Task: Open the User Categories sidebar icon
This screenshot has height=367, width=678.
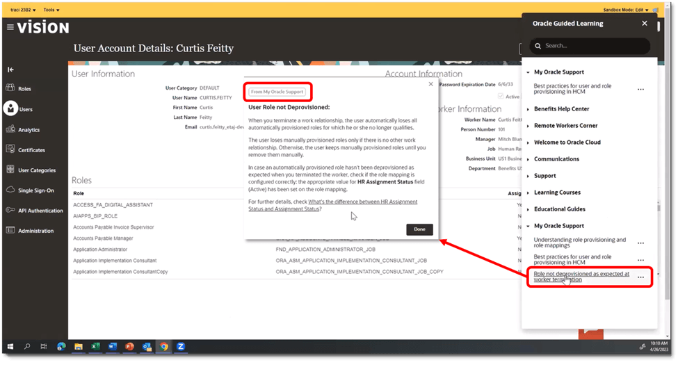Action: pyautogui.click(x=10, y=170)
